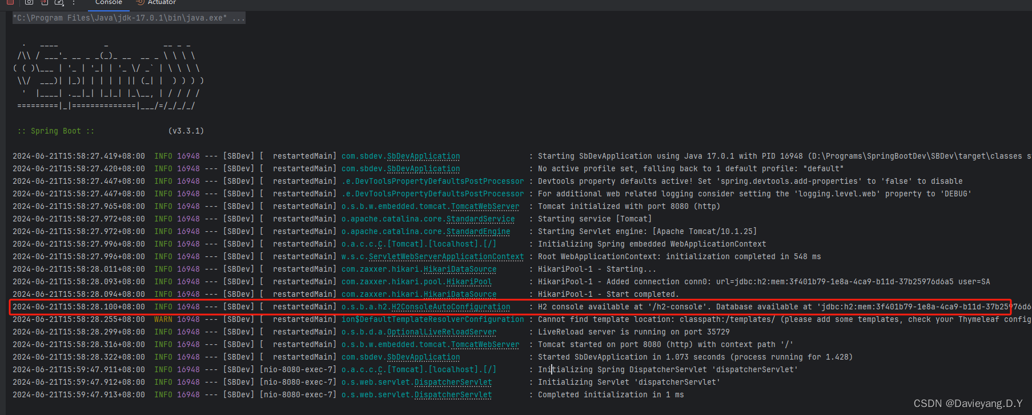The width and height of the screenshot is (1032, 415).
Task: Open DispatcherServlet link in 'Initializing Servlet' row
Action: (x=453, y=382)
